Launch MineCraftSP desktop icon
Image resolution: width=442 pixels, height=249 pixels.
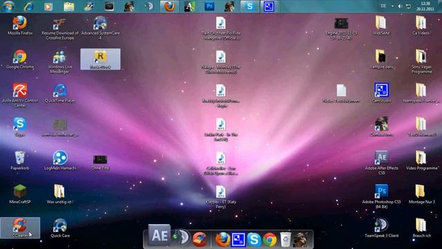[20, 194]
